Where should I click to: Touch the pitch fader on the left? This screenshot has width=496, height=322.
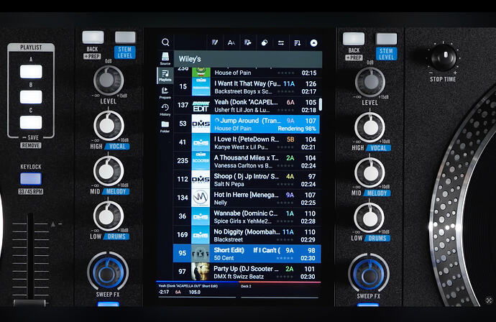pos(30,303)
